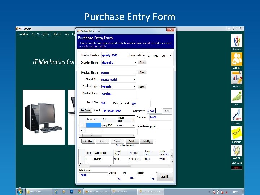This screenshot has height=195, width=260.
Task: Open the Reports icon in right sidebar
Action: point(237,78)
